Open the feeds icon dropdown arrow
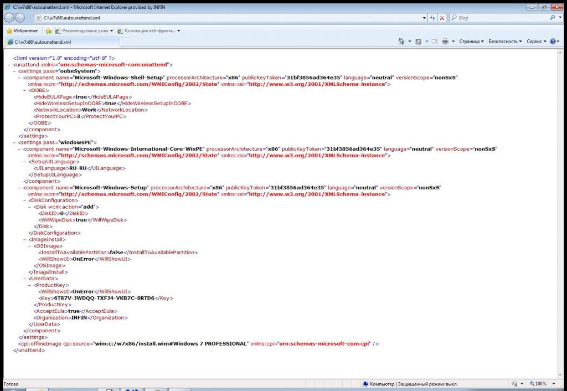The width and height of the screenshot is (567, 391). (x=427, y=42)
